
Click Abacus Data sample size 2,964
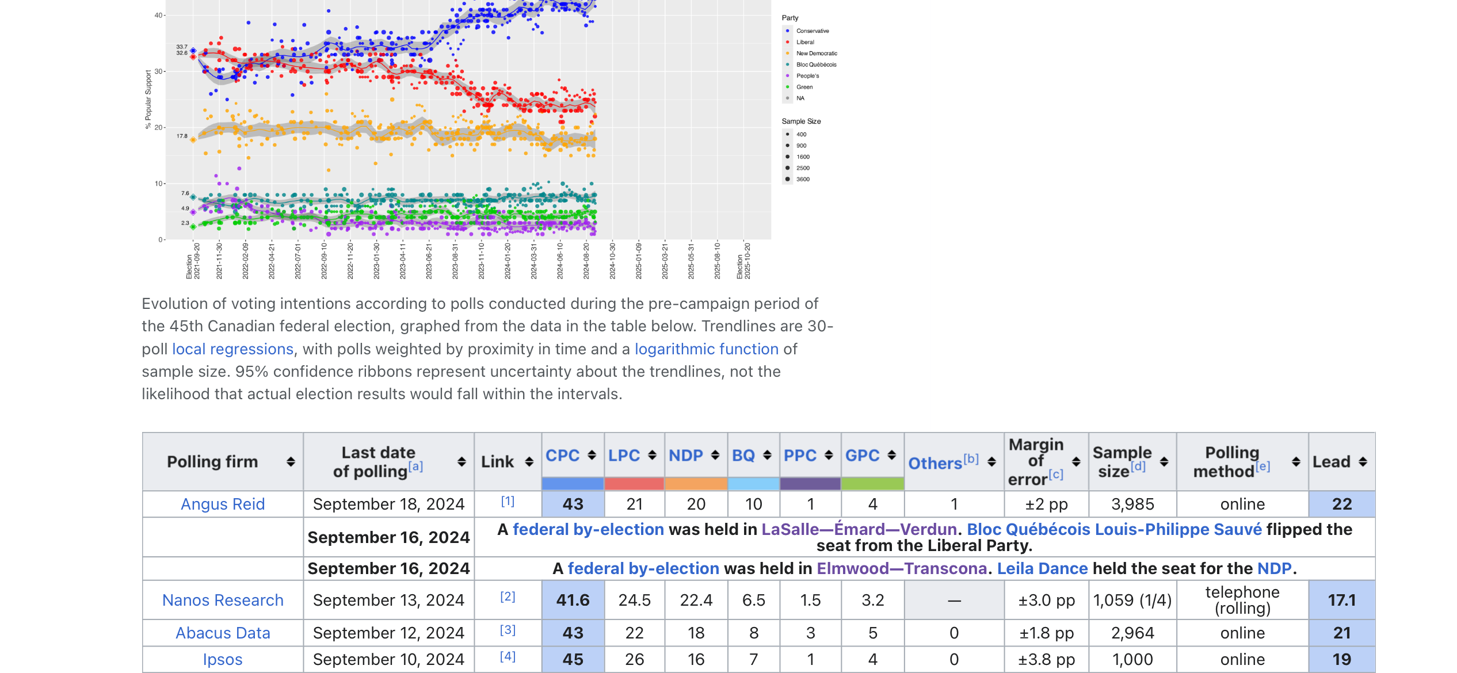pyautogui.click(x=1132, y=633)
